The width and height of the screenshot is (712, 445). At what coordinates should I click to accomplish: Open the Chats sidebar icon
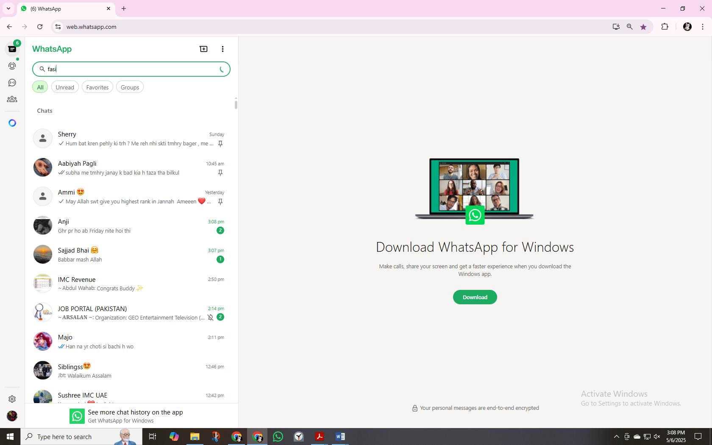click(12, 49)
